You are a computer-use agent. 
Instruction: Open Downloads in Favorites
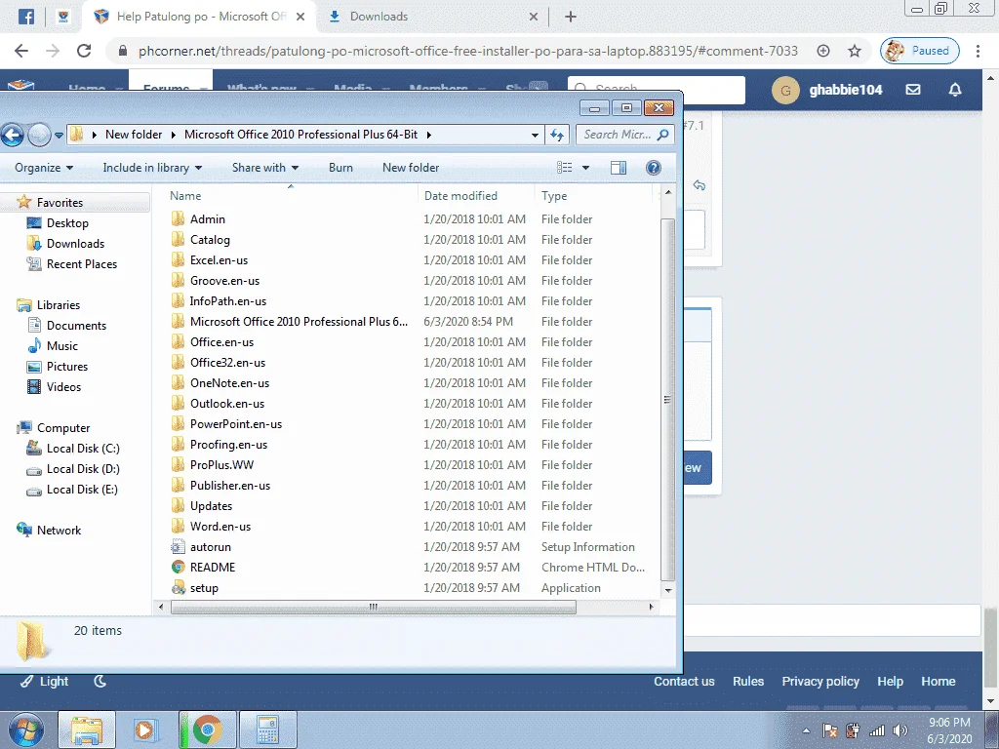coord(74,243)
